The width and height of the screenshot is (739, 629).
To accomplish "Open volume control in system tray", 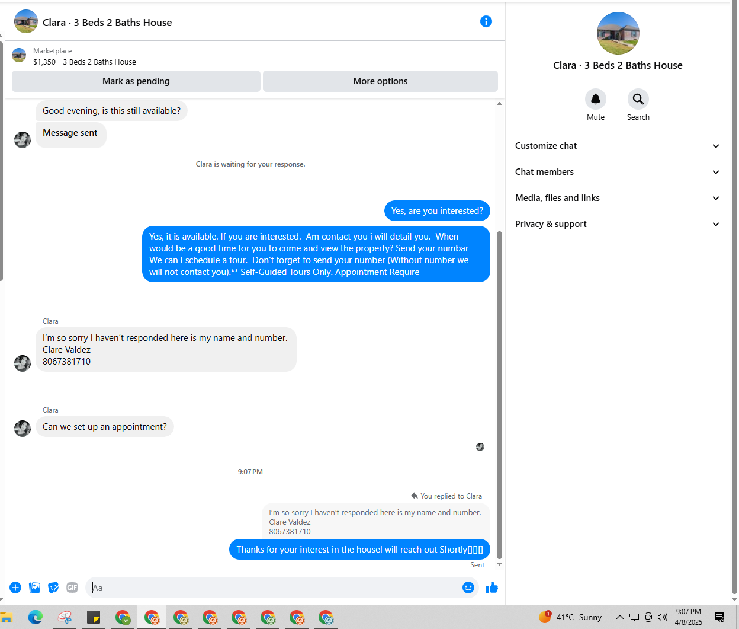I will point(663,617).
